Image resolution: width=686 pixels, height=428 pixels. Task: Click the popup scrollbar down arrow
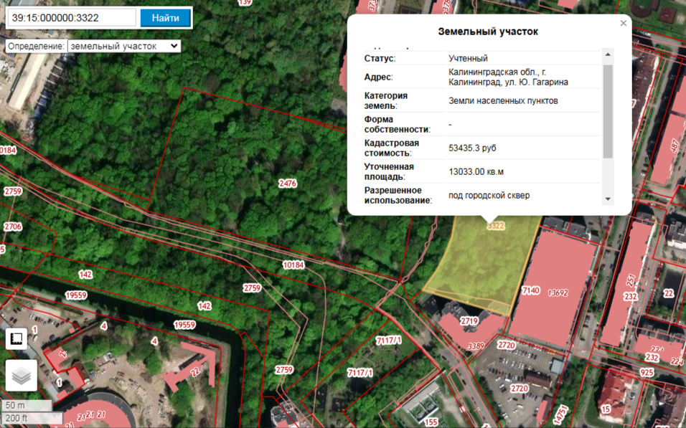pyautogui.click(x=608, y=199)
